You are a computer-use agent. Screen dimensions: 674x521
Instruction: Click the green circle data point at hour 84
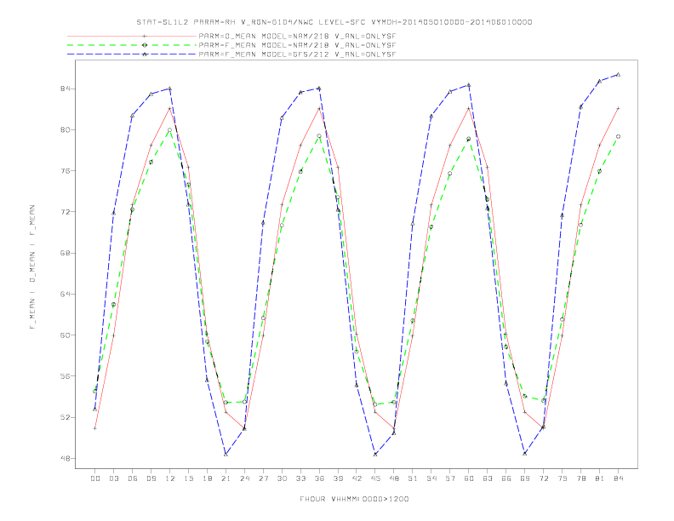coord(618,136)
